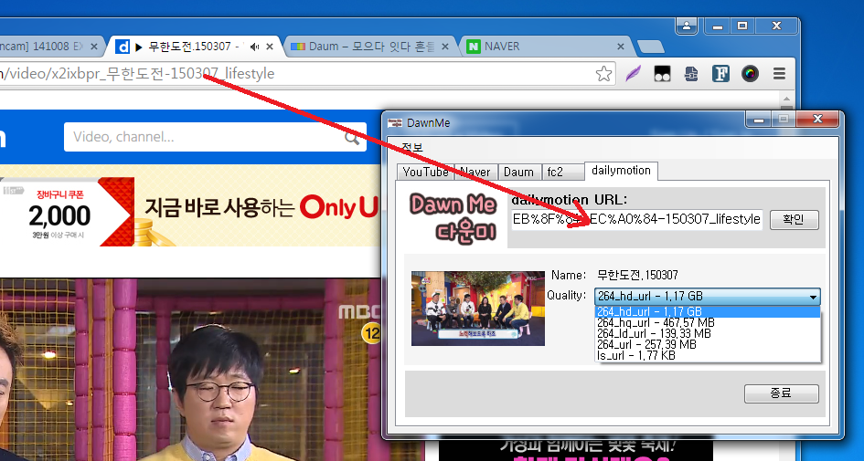Screen dimensions: 864x461
Task: Click the colorful circle extension icon
Action: pos(750,74)
